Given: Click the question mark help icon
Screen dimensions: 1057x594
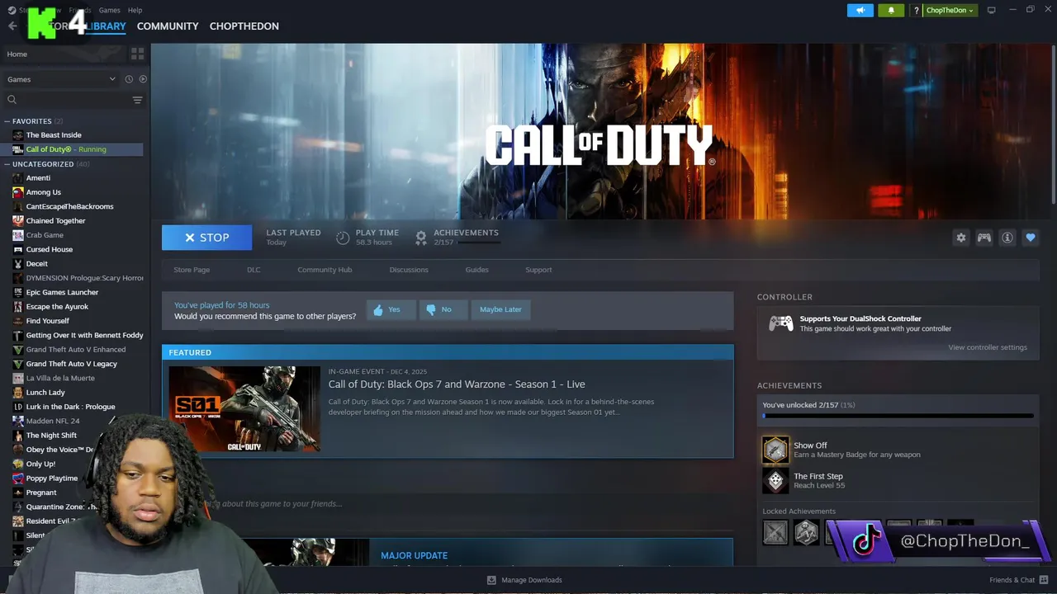Looking at the screenshot, I should tap(916, 10).
